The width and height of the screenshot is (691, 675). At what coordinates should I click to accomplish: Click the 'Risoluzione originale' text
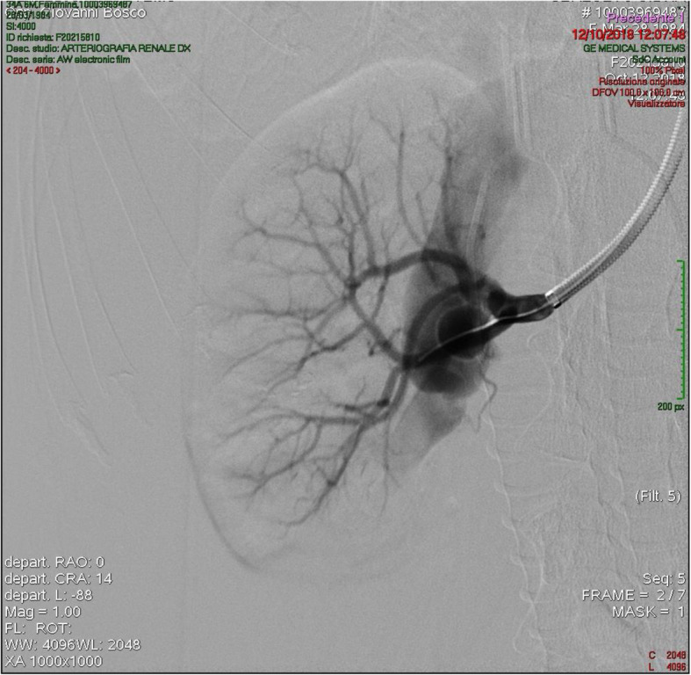tap(642, 82)
